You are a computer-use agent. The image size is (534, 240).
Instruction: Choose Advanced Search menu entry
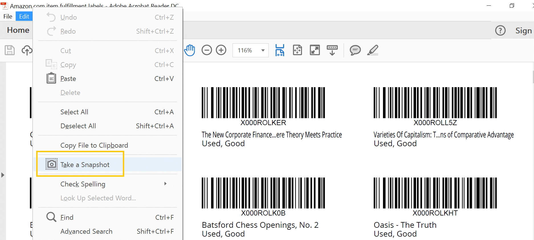point(108,231)
